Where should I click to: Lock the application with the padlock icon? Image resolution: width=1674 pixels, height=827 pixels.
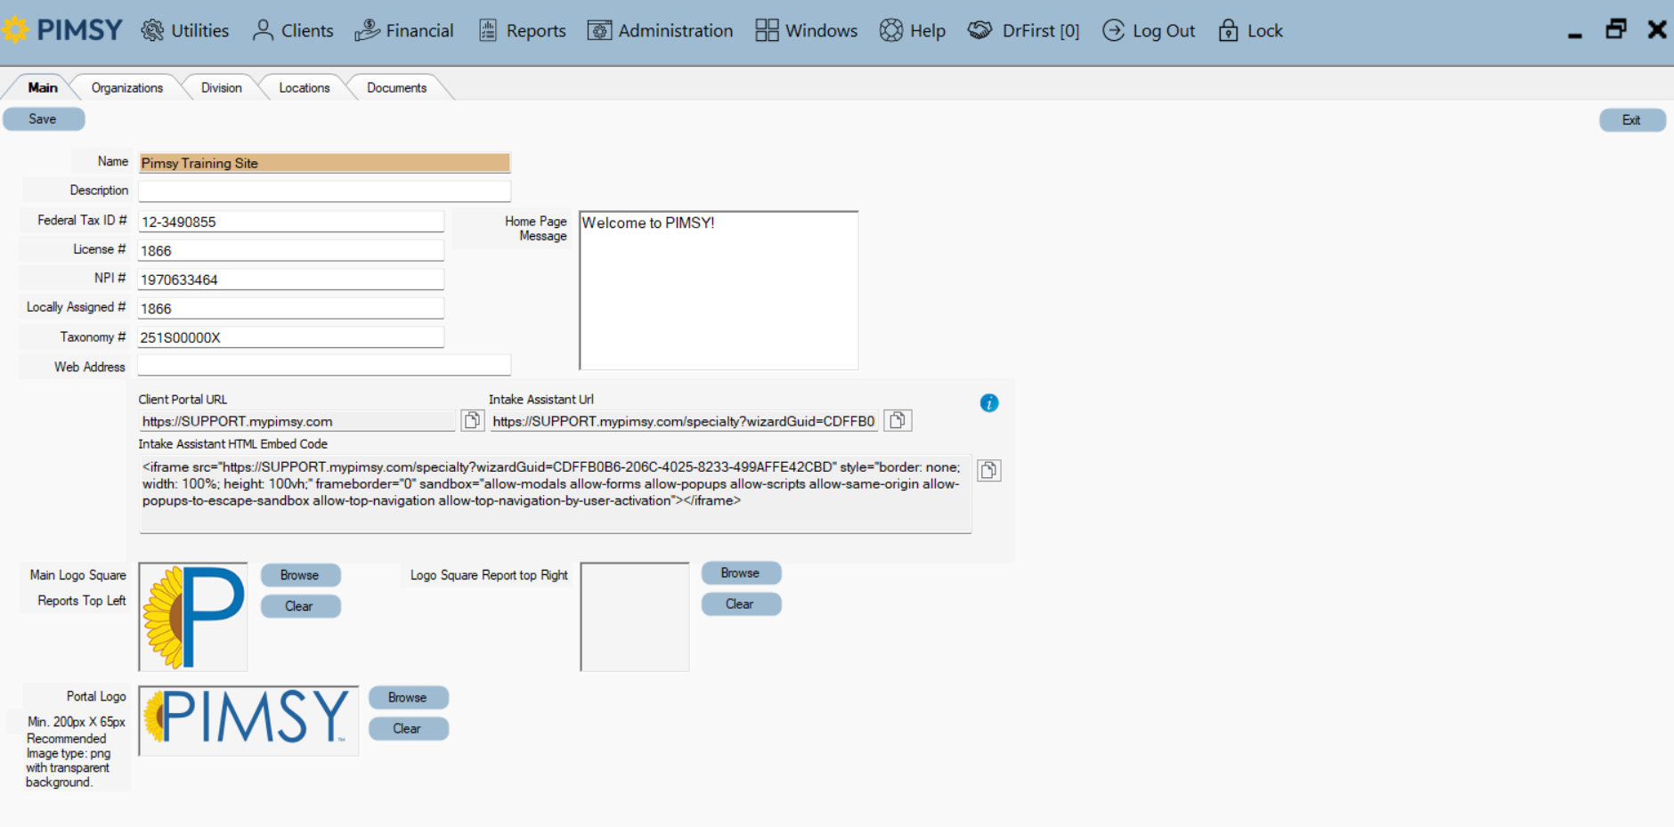click(1229, 29)
